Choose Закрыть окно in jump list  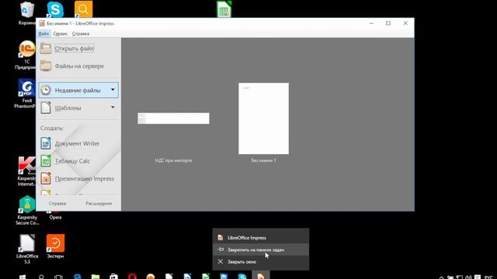pos(261,262)
